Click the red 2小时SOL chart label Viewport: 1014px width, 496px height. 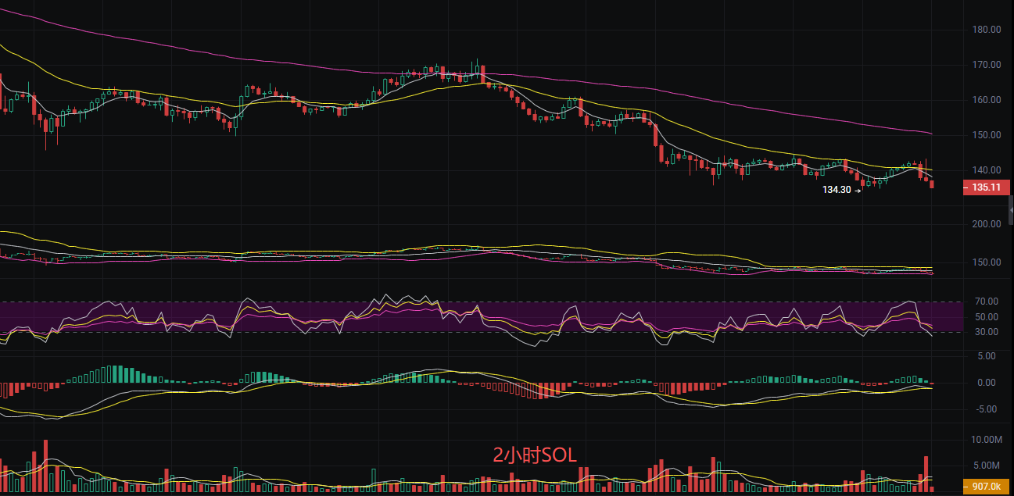pos(535,455)
